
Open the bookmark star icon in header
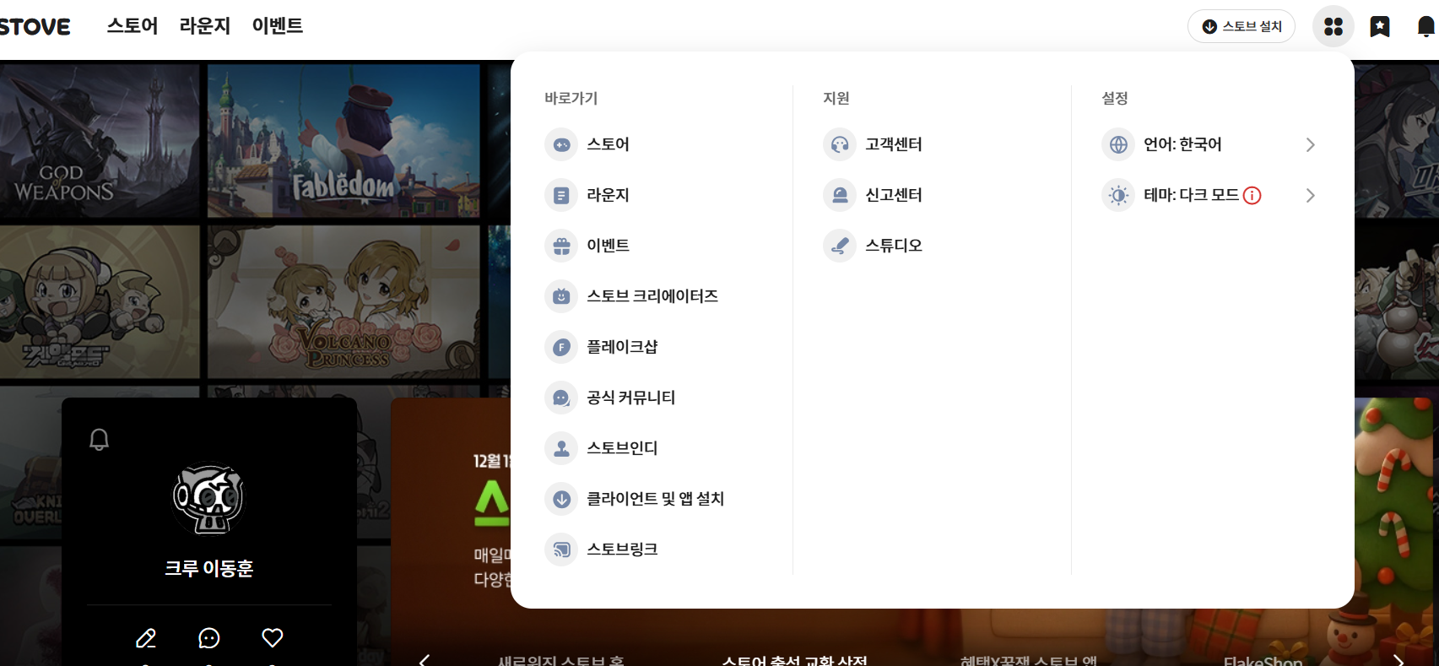tap(1379, 27)
